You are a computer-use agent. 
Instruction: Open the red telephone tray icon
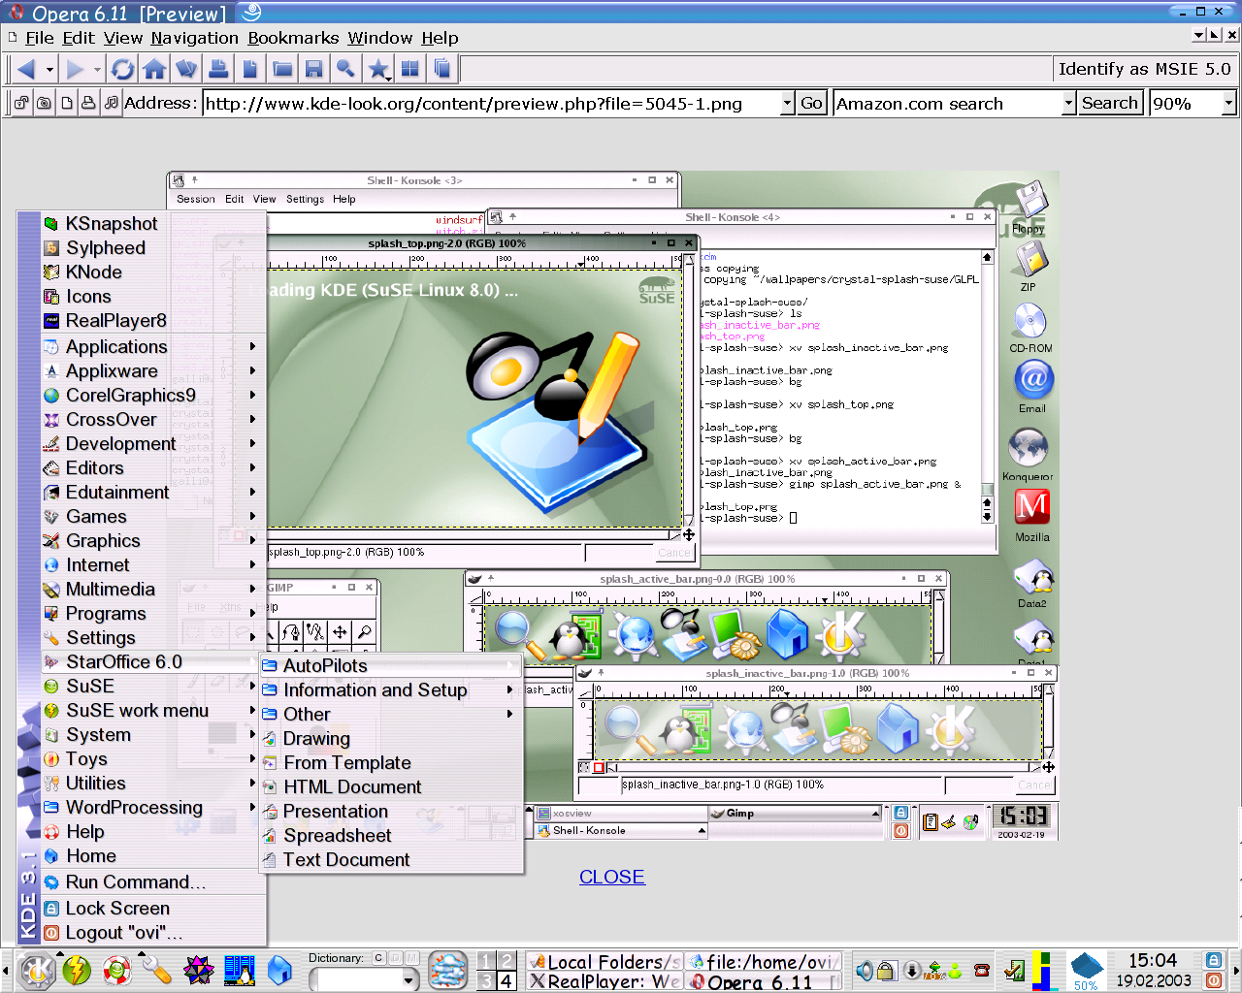click(x=982, y=970)
